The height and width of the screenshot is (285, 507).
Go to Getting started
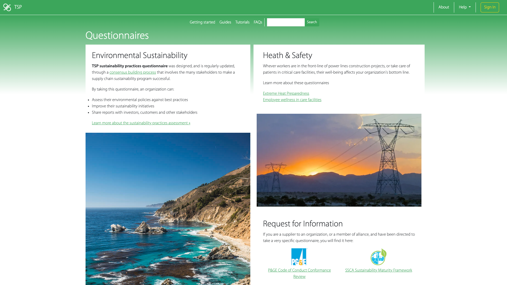202,22
